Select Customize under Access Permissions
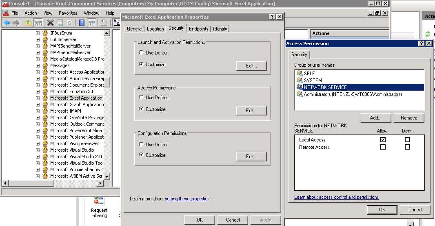Screen dimensions: 435x226 pyautogui.click(x=141, y=109)
